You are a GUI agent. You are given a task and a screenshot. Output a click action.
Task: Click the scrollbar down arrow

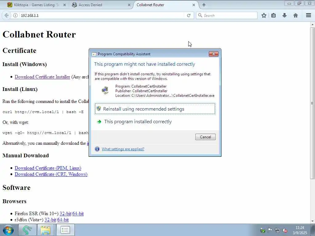[x=312, y=221]
